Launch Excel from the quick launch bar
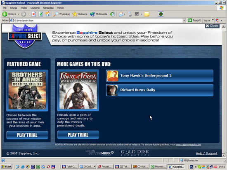Image resolution: width=227 pixels, height=170 pixels. [x=38, y=167]
